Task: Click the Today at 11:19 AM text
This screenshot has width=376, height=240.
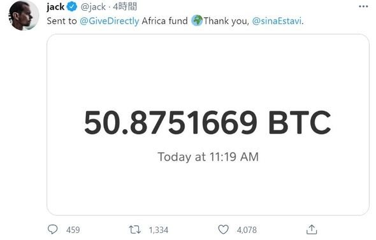Action: coord(208,157)
